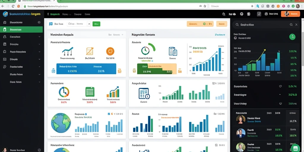The height and width of the screenshot is (152, 304).
Task: Toggle the green smiley inside the wide orange button
Action: click(x=204, y=24)
